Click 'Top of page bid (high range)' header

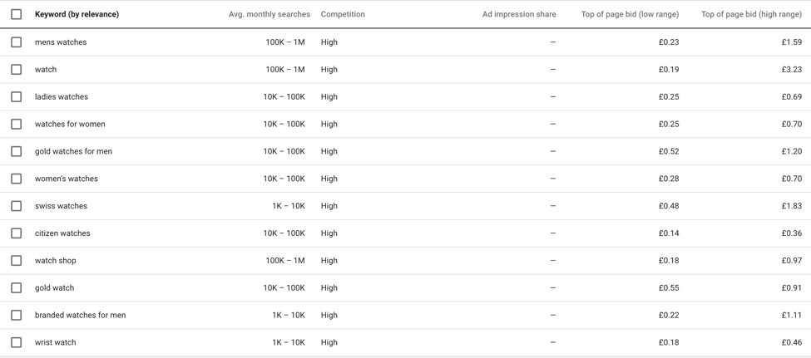(751, 14)
